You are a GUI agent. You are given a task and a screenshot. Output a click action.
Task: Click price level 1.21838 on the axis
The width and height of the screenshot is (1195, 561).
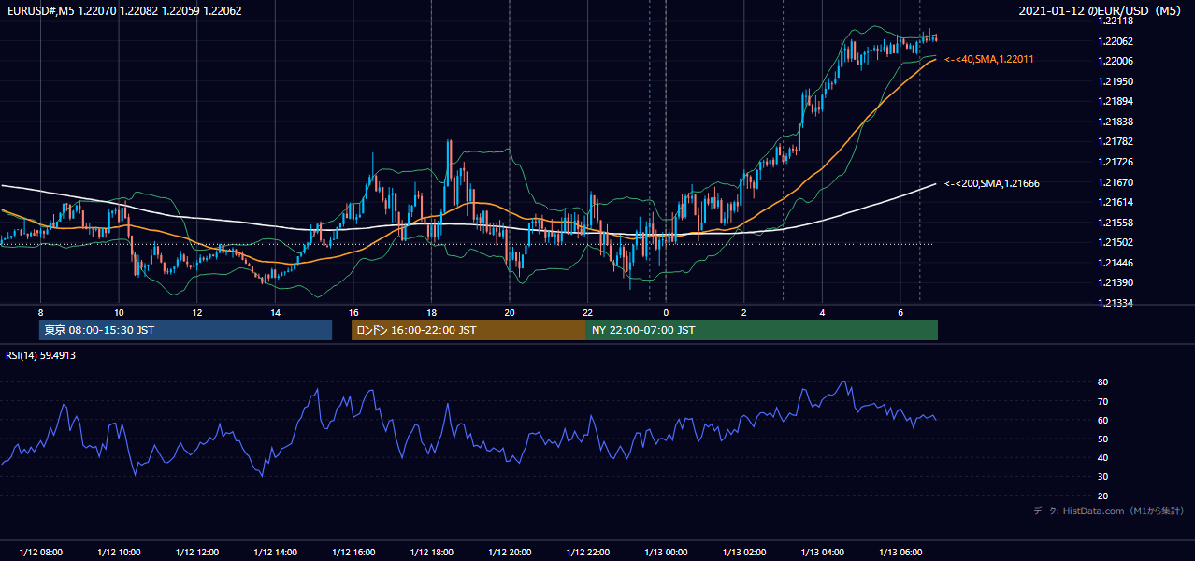point(1116,122)
